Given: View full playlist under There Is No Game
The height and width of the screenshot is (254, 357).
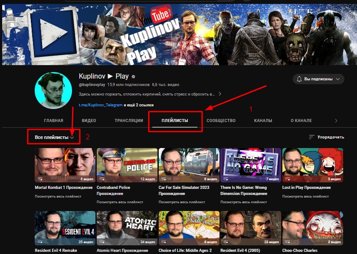Looking at the screenshot, I should pos(244,202).
